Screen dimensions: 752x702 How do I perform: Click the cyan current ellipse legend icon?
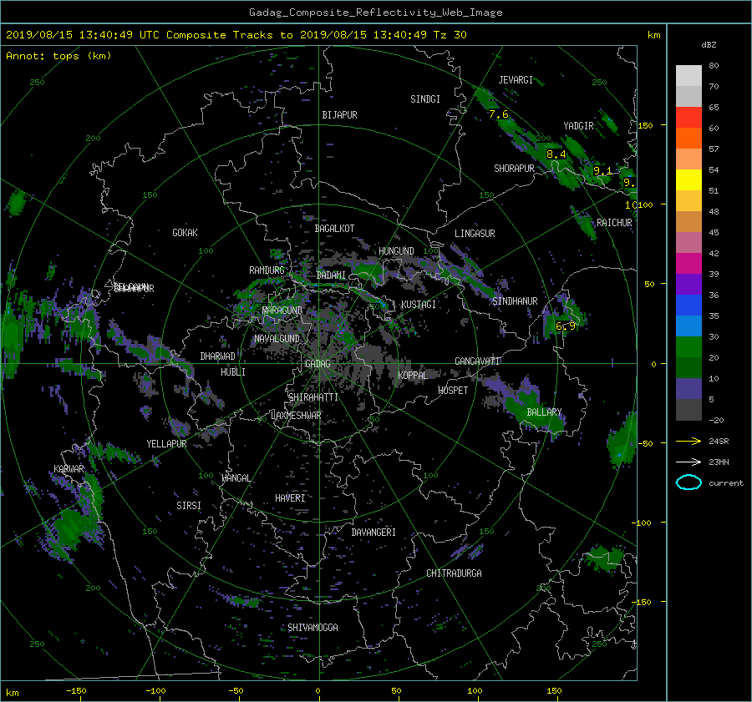pos(688,482)
